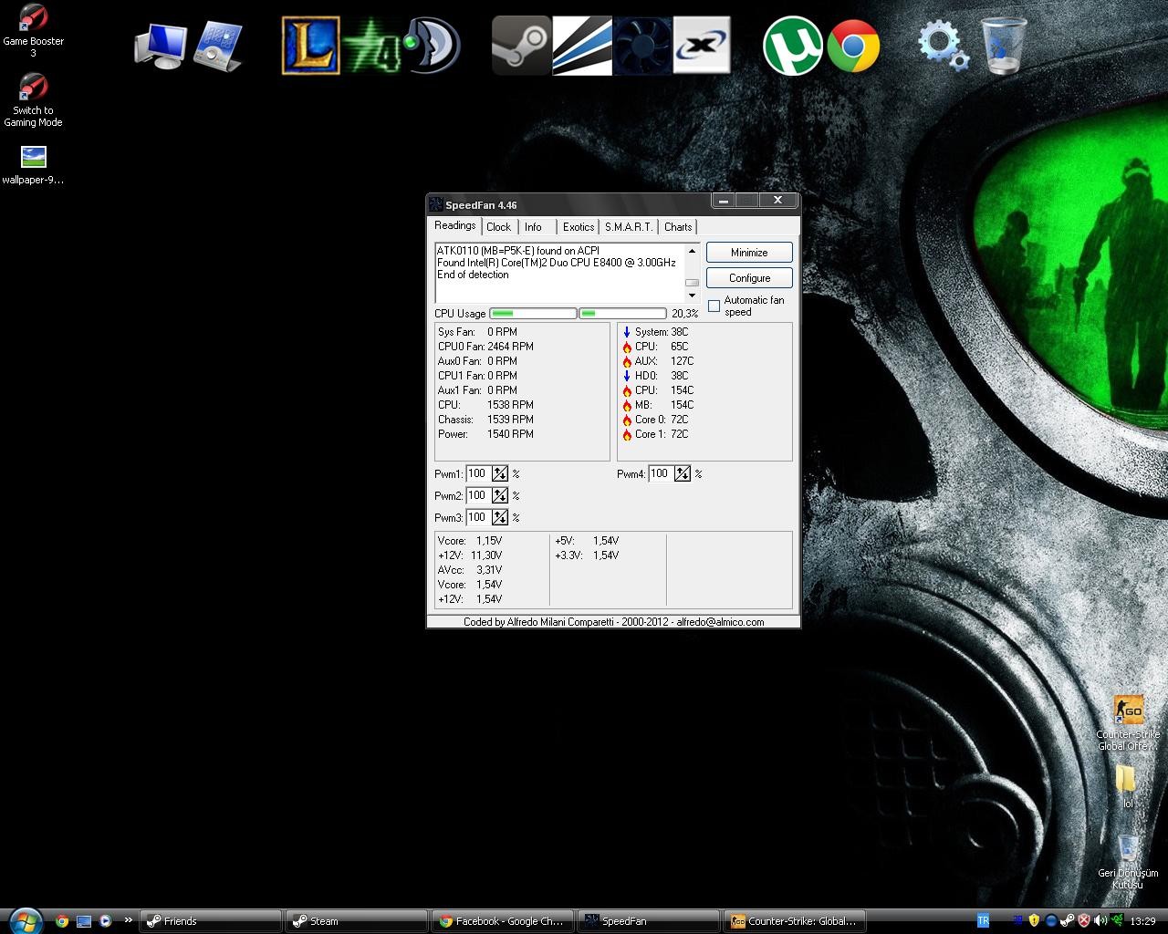The height and width of the screenshot is (934, 1168).
Task: Click the volume speaker tray icon
Action: [1100, 921]
